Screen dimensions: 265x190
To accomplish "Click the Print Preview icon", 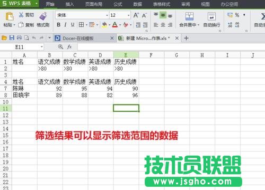I will point(26,38).
